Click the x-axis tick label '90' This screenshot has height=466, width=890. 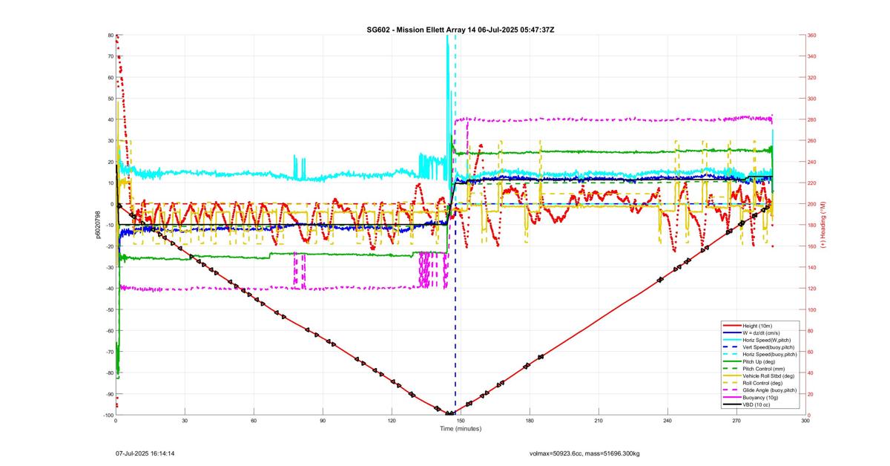pyautogui.click(x=323, y=421)
